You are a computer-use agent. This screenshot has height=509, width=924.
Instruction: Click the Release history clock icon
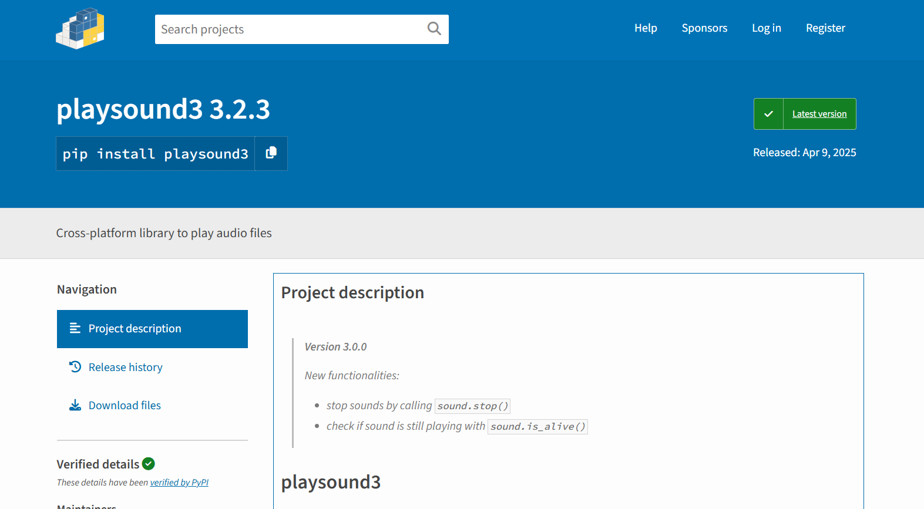[75, 367]
